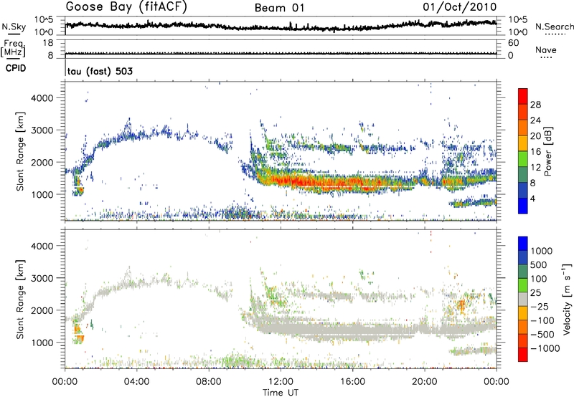
Task: Click the "Slant Range [km]" label of the power panel
Action: point(20,151)
